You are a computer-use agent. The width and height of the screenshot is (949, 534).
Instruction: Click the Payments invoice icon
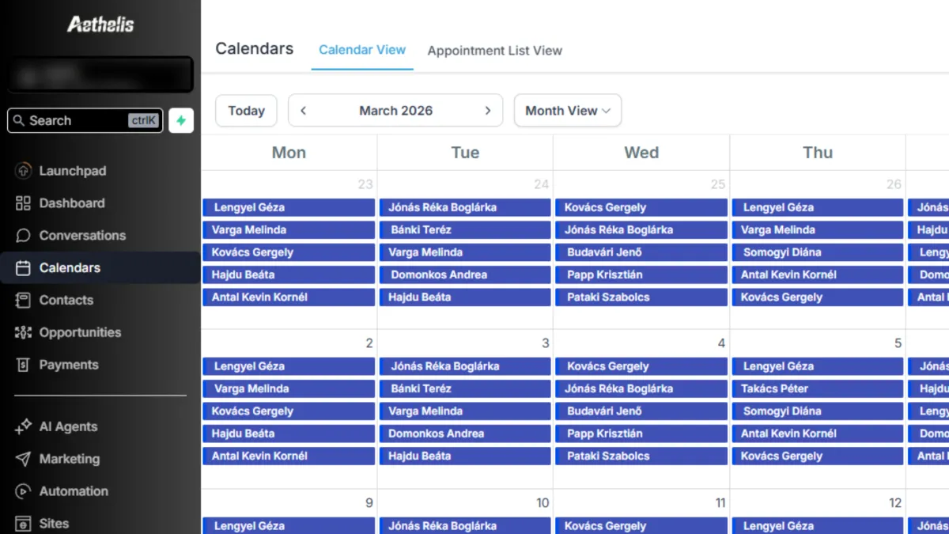[x=23, y=365]
